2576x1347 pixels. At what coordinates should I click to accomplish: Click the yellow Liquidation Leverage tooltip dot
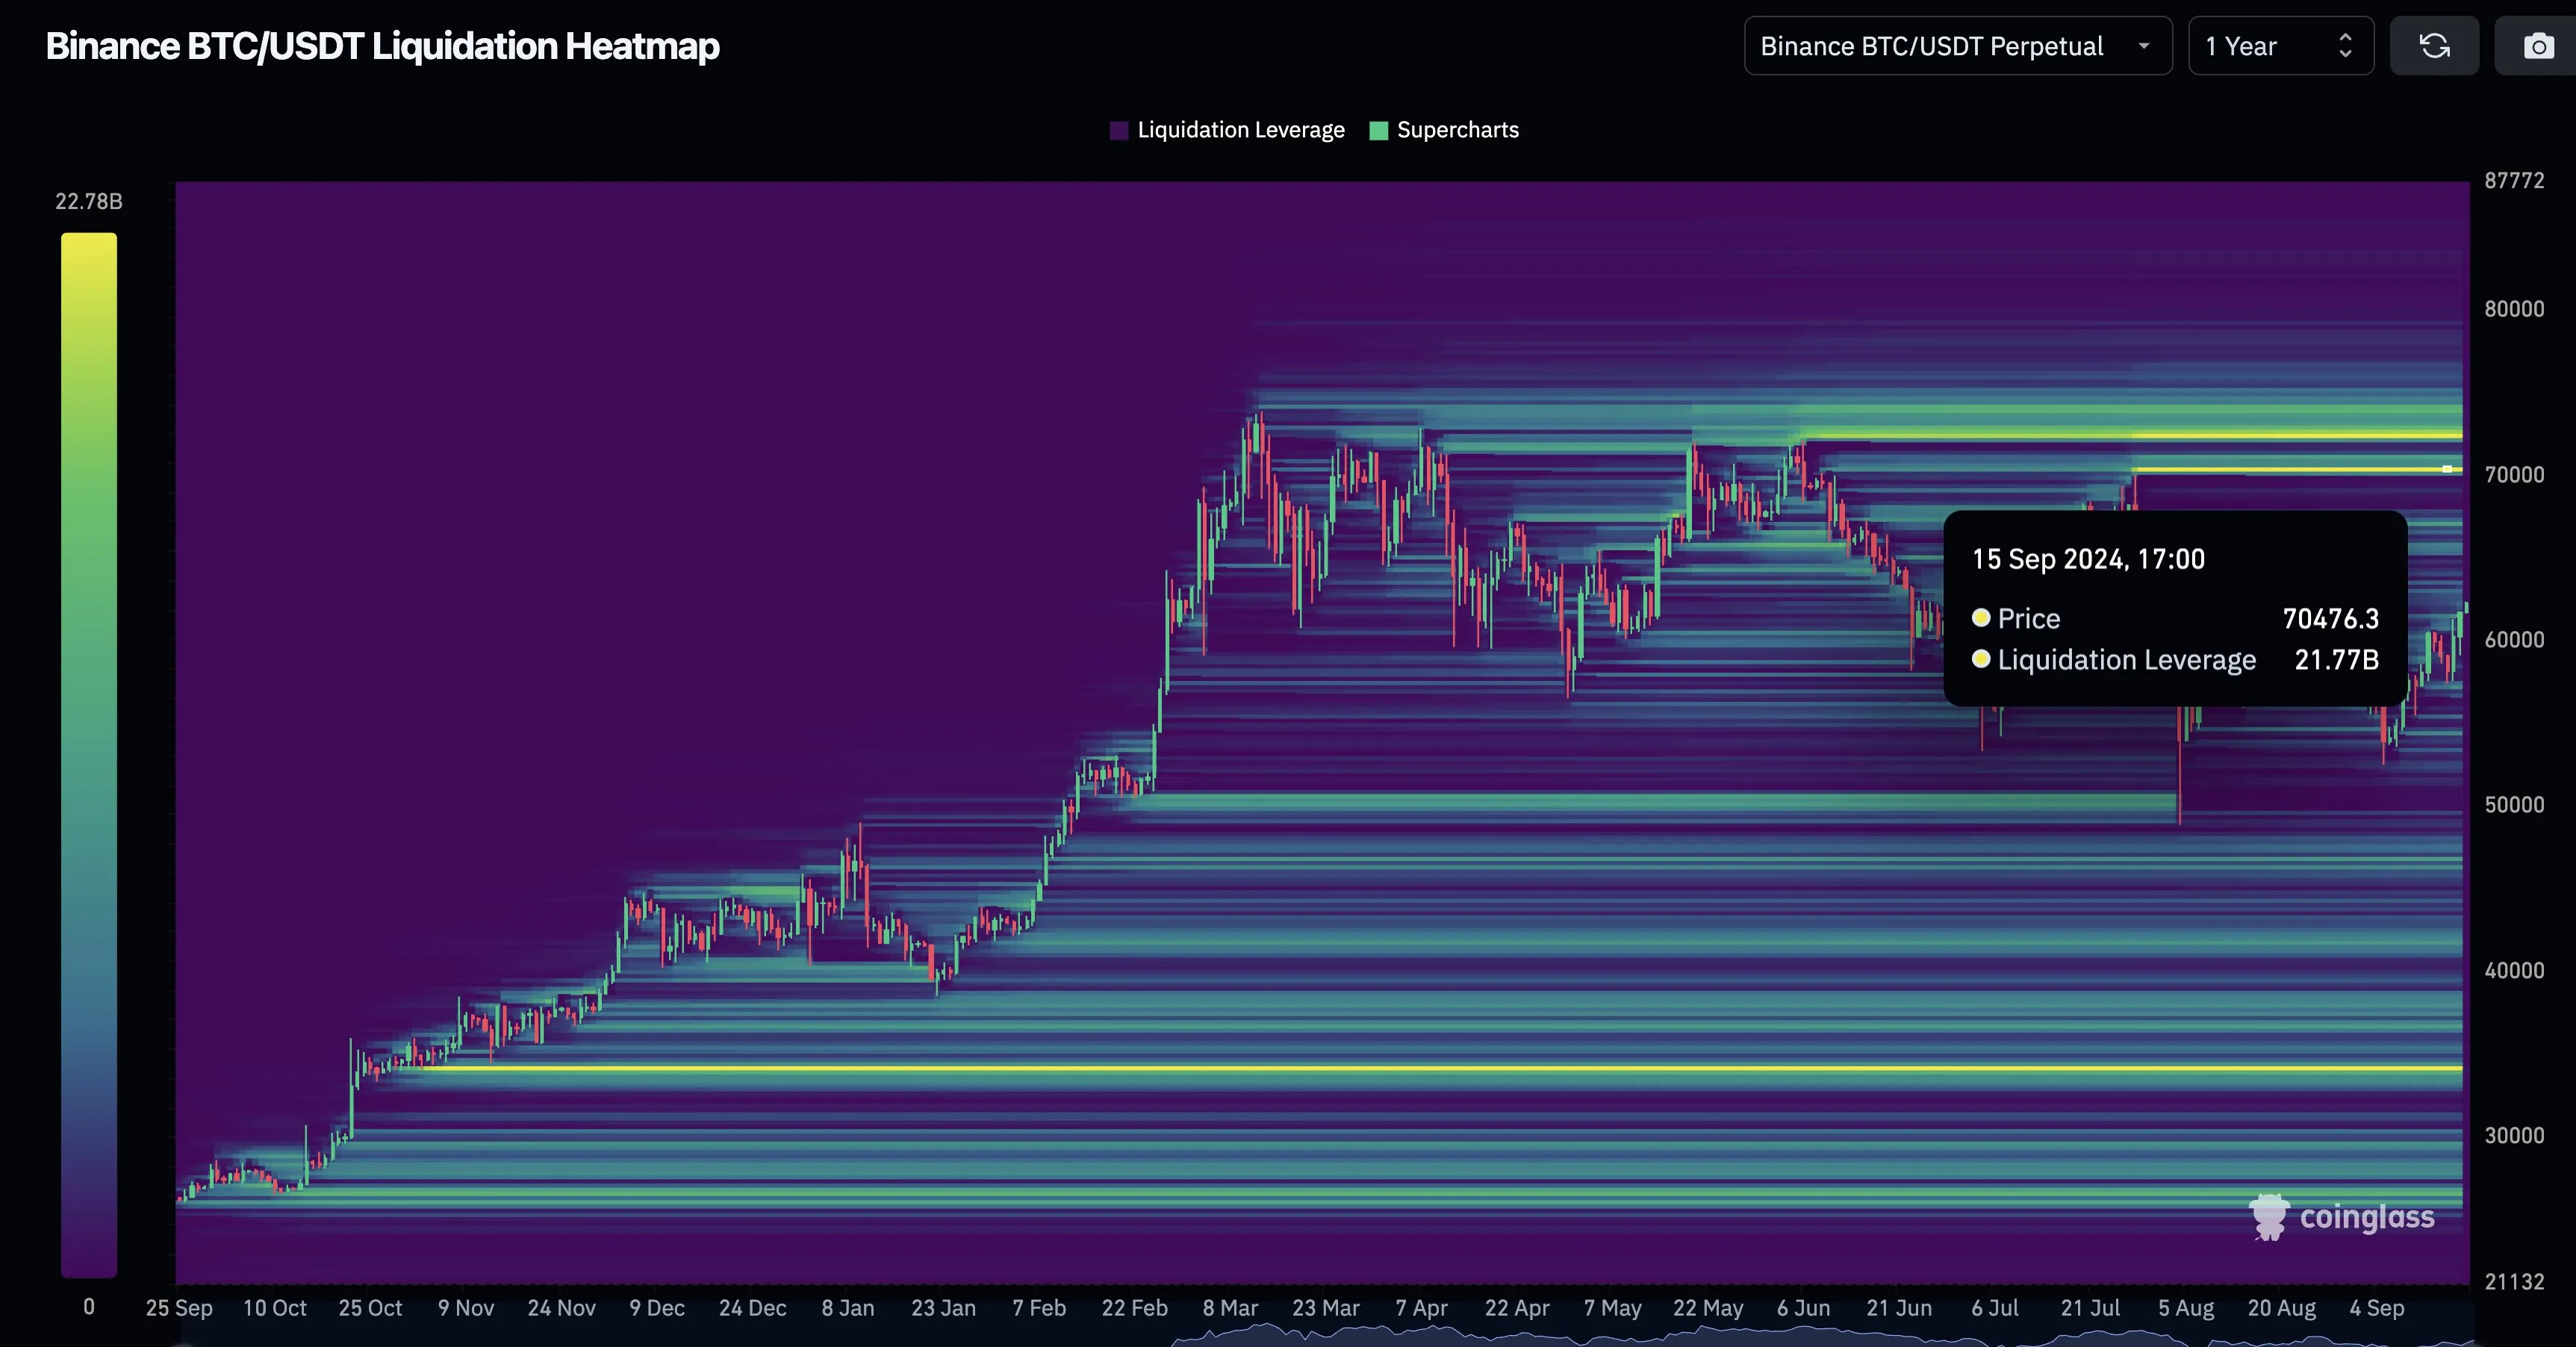pyautogui.click(x=1980, y=659)
